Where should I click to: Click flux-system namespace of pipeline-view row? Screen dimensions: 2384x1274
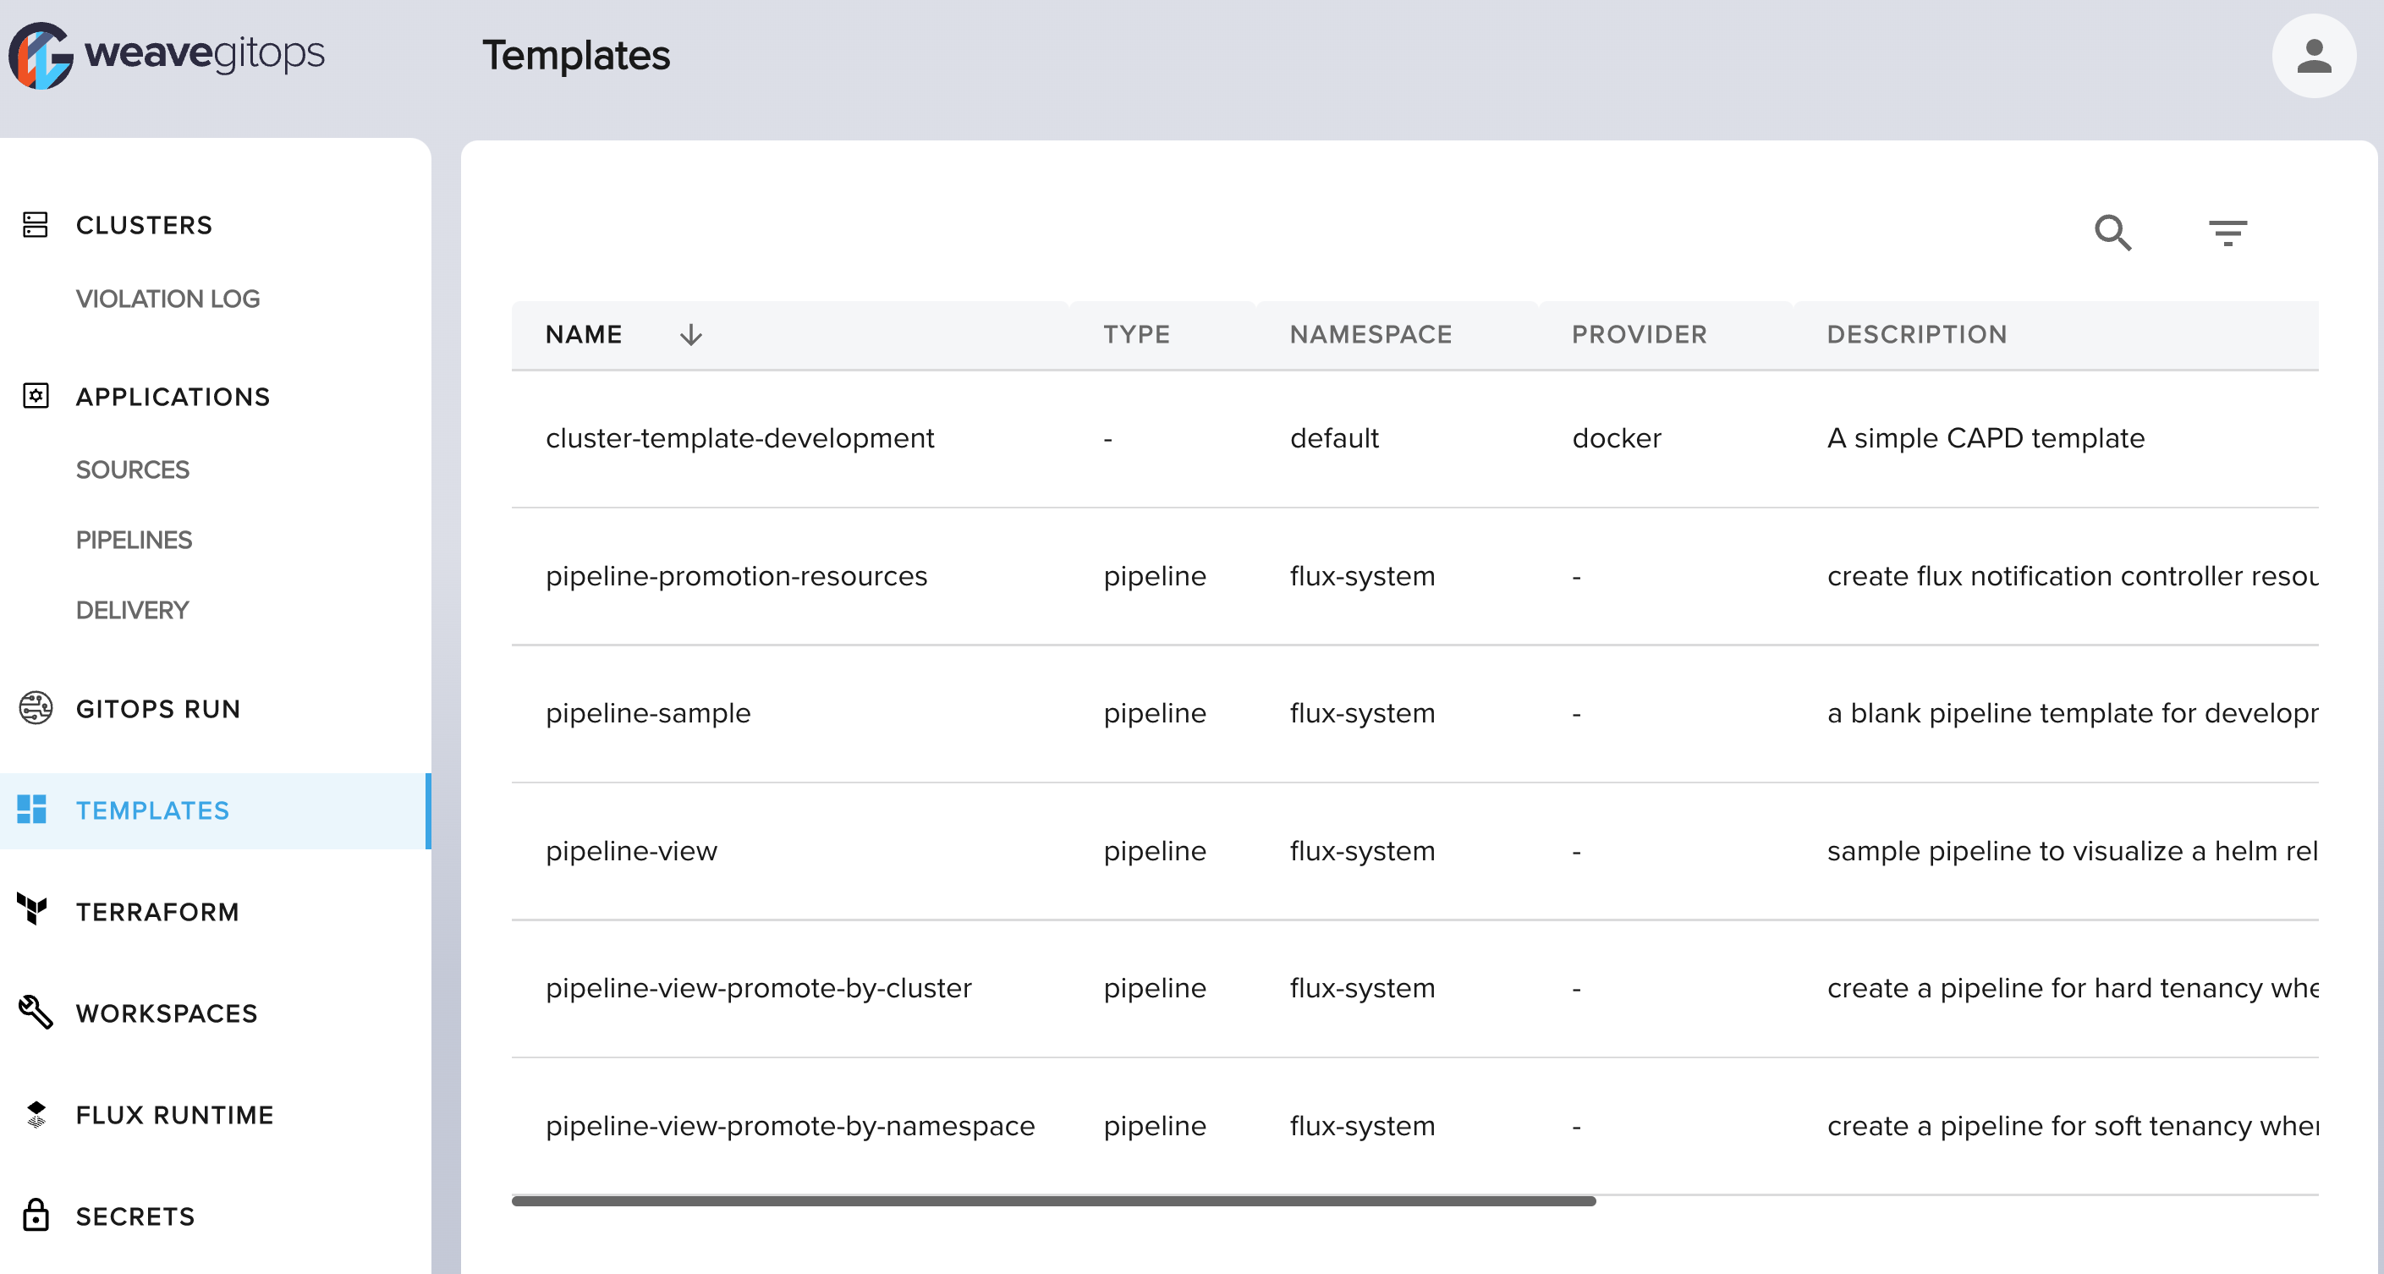(1362, 850)
